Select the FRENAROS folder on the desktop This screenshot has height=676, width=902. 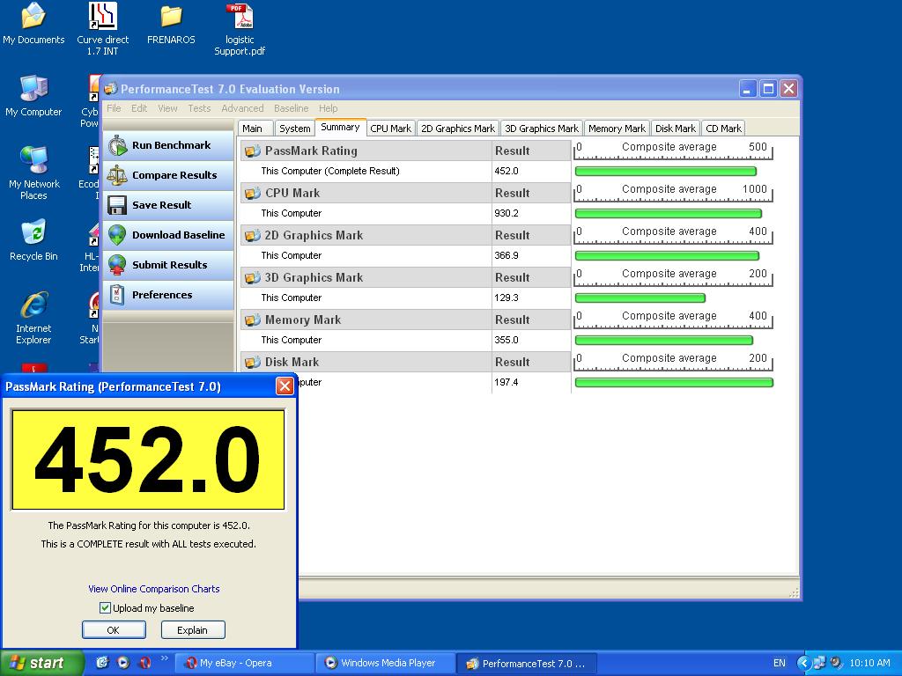click(171, 17)
